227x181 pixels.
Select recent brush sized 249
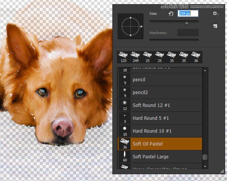coord(135,57)
